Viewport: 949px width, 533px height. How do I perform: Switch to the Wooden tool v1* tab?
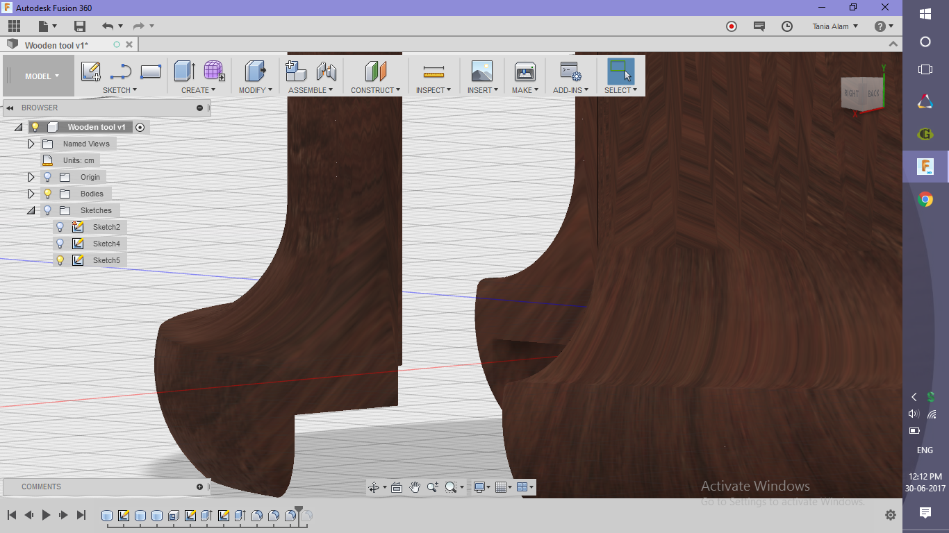57,45
